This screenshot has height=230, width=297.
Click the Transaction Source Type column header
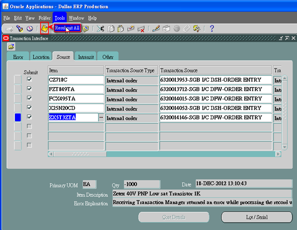pyautogui.click(x=131, y=70)
